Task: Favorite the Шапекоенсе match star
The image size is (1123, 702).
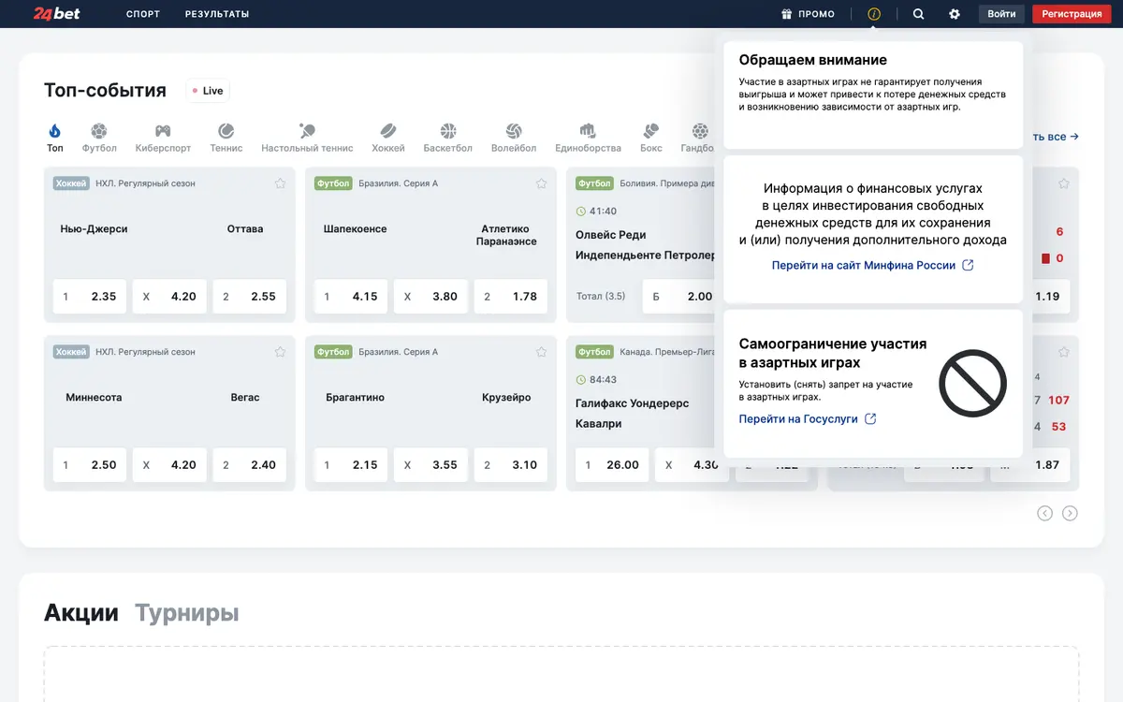Action: [541, 183]
